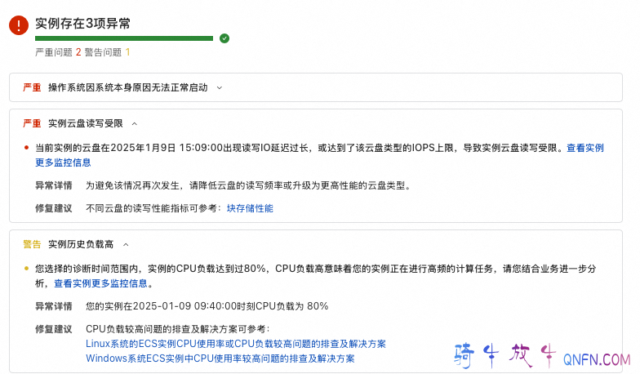
Task: Open the Windows系统ECS实例 CPU troubleshooting link
Action: pos(220,358)
